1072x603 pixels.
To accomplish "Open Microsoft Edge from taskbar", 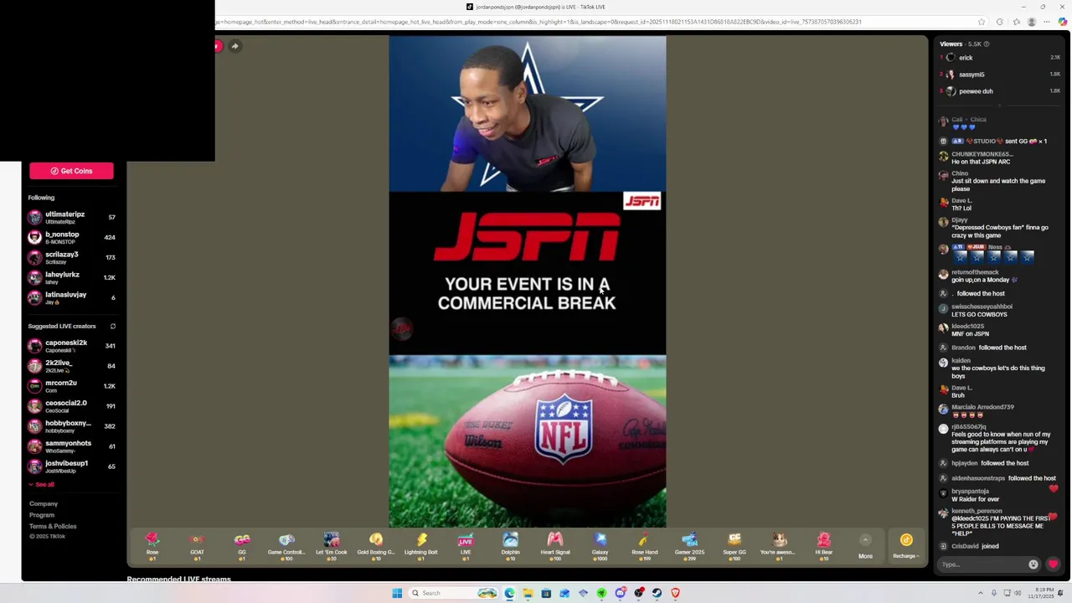I will [509, 593].
